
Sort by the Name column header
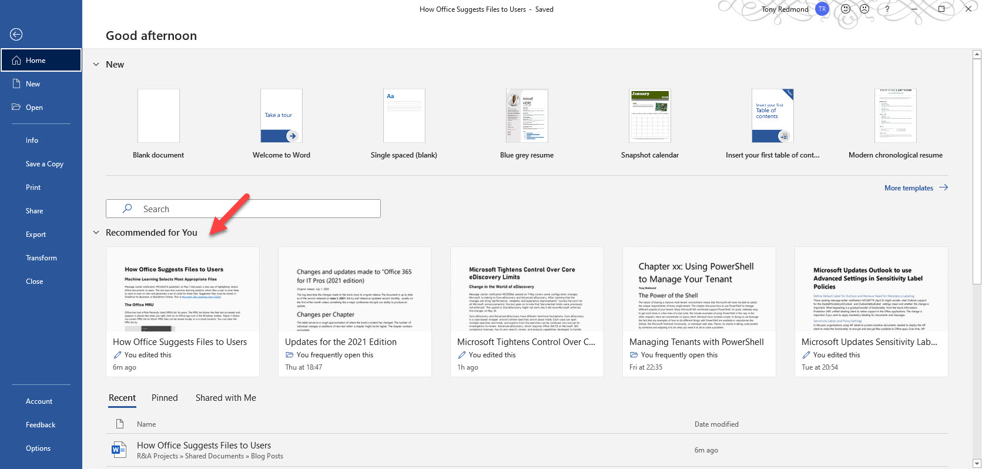[146, 424]
